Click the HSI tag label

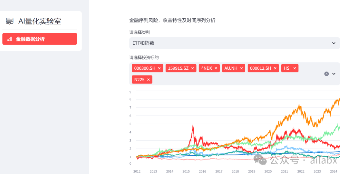coord(287,68)
